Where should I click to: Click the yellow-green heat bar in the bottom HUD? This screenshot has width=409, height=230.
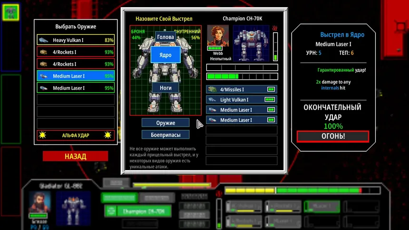pos(302,191)
